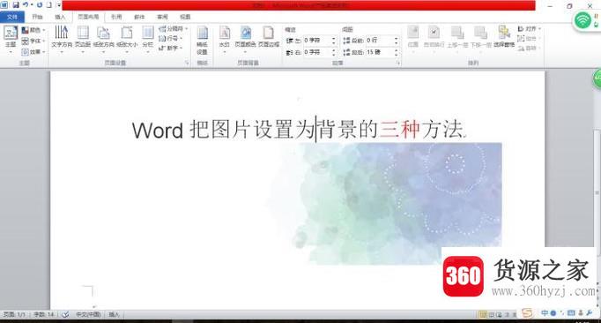The image size is (601, 323).
Task: Click the New document icon in quick access toolbar
Action: tap(49, 5)
